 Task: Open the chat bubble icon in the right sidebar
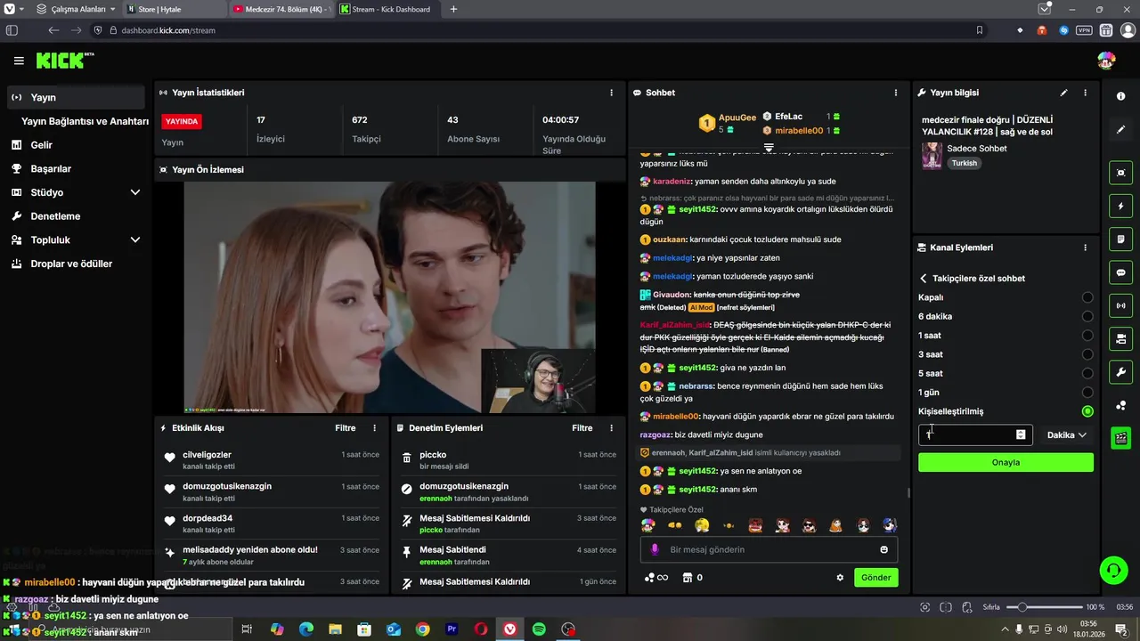tap(1120, 272)
